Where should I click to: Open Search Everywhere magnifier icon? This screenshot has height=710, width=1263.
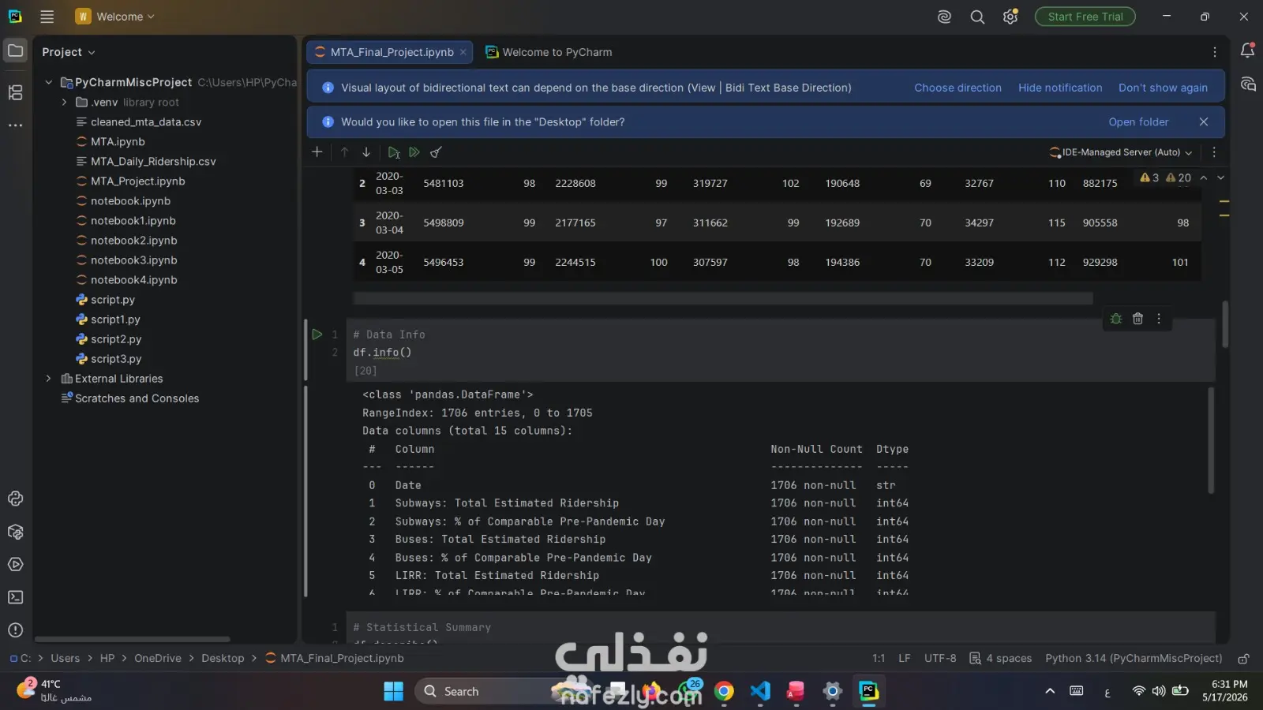[977, 17]
